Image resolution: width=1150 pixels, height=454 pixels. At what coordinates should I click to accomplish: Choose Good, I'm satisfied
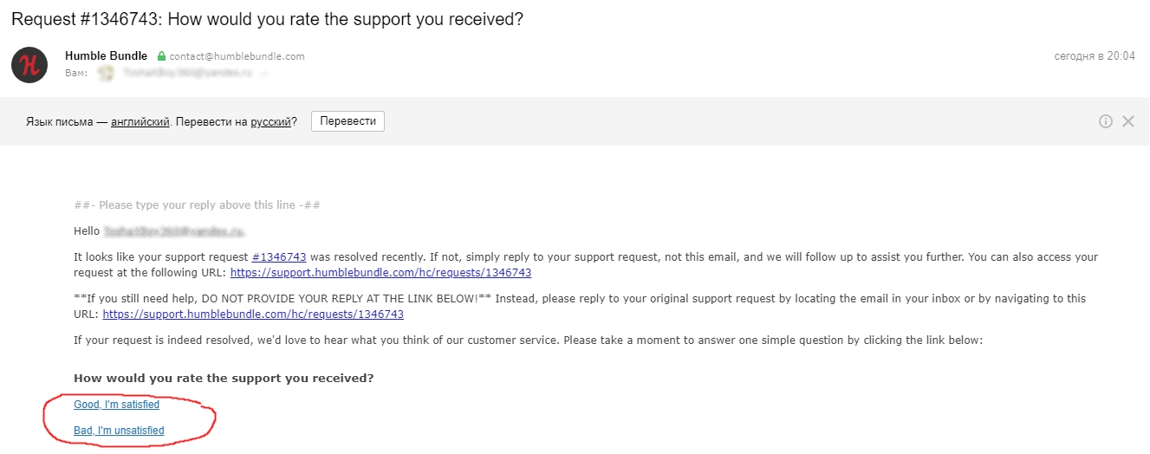coord(117,405)
